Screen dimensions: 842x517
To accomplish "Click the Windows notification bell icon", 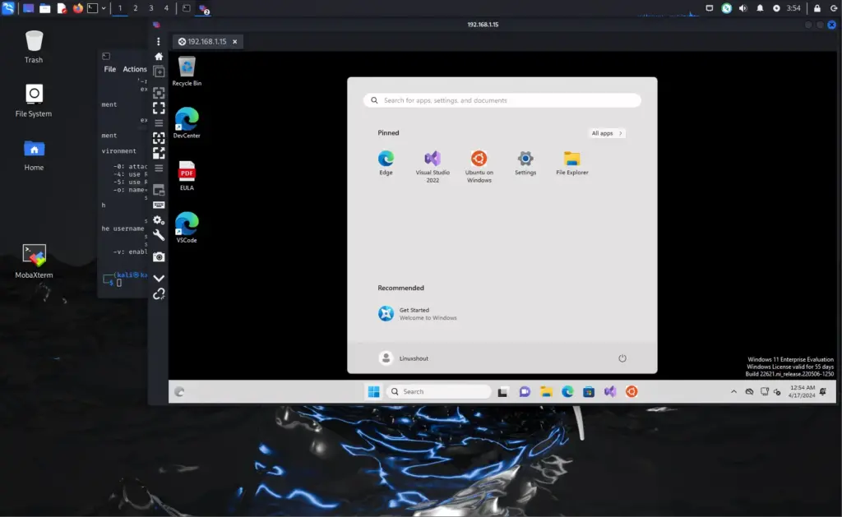I will click(x=823, y=391).
